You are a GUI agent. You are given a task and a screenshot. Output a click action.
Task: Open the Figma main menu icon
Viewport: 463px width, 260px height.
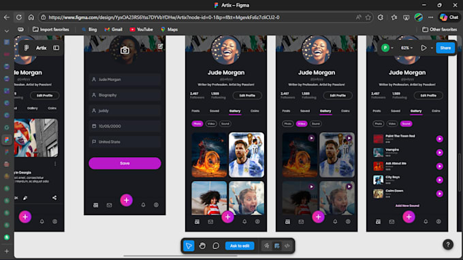[27, 48]
